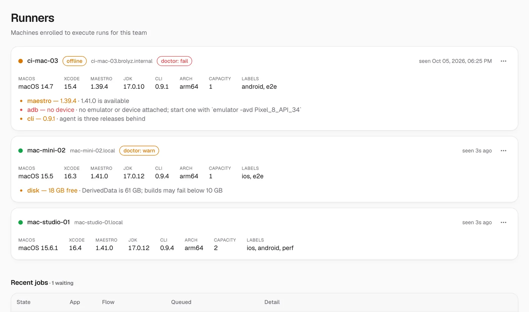Click Xcode version "16.4" on mac-studio-01
Screen dimensions: 529x312
pyautogui.click(x=75, y=248)
